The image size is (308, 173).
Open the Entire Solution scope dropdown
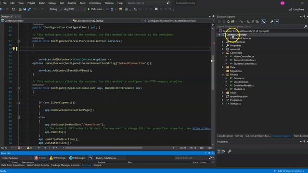16,158
